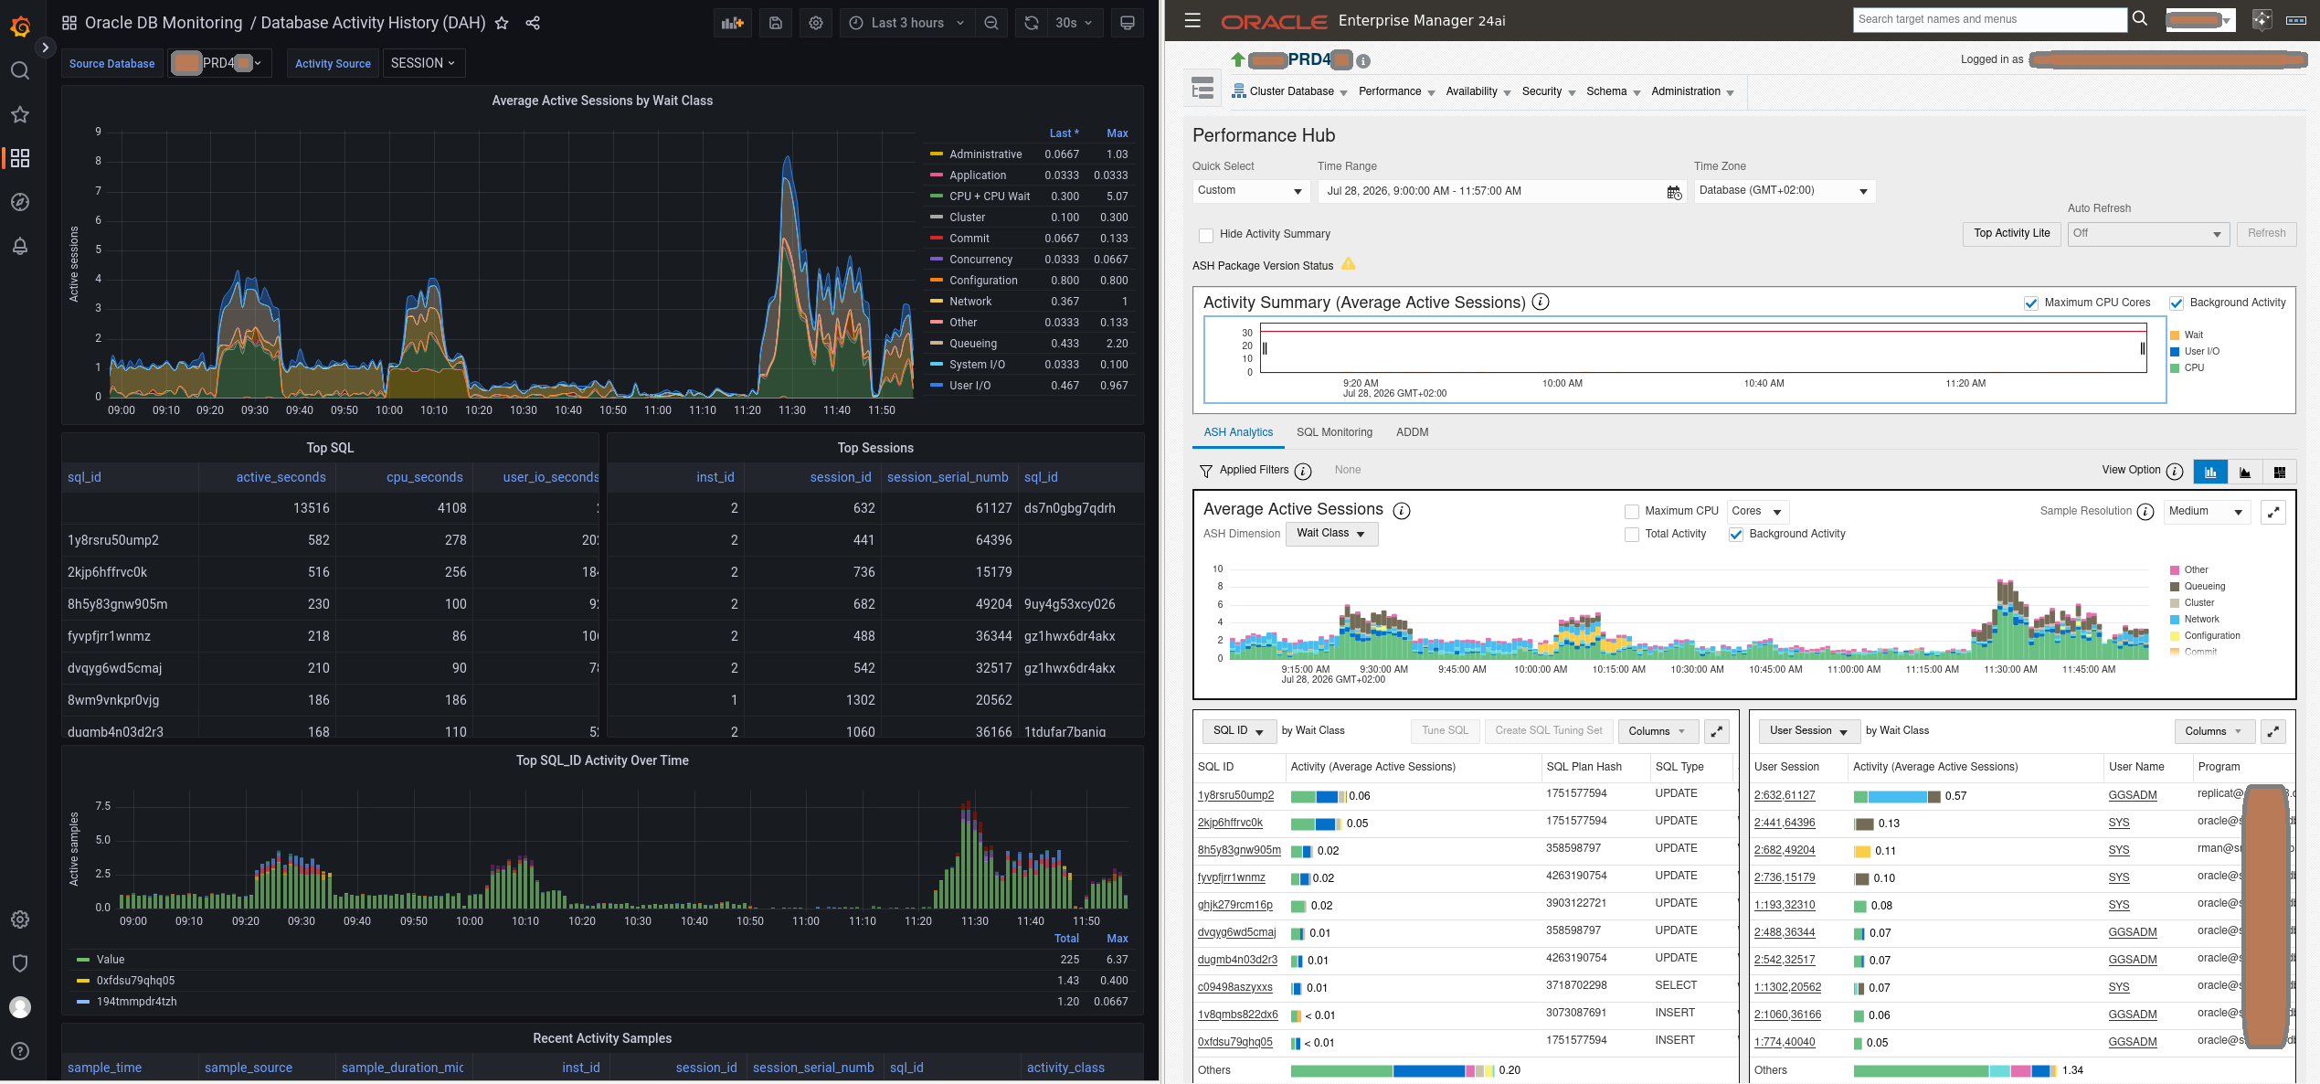Open Enterprise Manager hamburger menu
Screen dimensions: 2320x1084
(x=1192, y=20)
